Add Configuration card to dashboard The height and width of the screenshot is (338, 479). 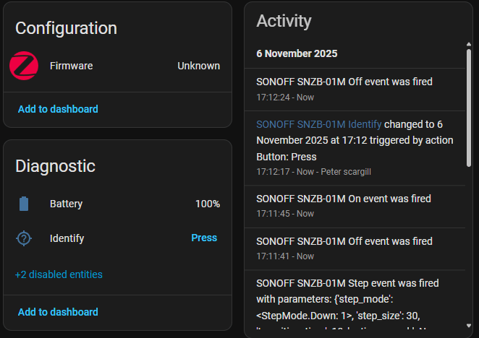coord(58,109)
